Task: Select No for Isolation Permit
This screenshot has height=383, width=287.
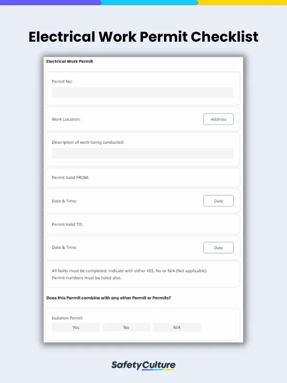Action: [126, 327]
